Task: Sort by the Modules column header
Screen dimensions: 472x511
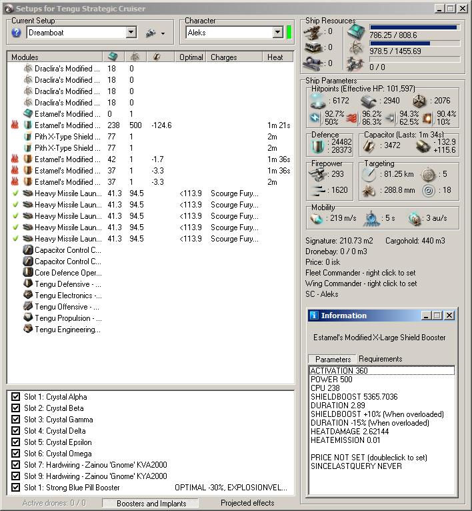Action: [55, 57]
